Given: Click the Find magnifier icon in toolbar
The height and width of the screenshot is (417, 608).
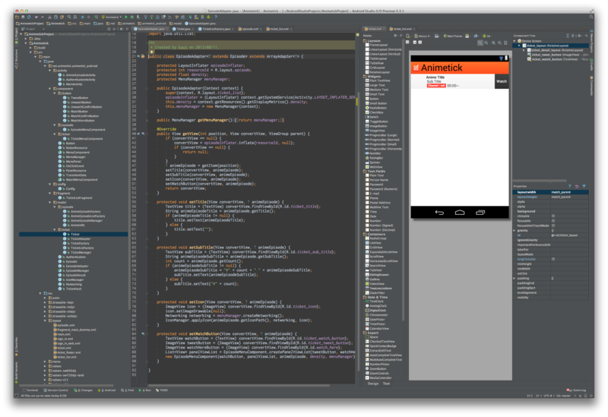Looking at the screenshot, I should (69, 17).
